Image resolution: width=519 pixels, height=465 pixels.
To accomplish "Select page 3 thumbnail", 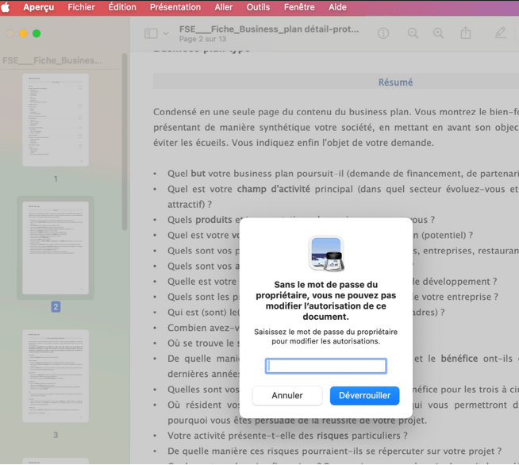I will [x=56, y=376].
